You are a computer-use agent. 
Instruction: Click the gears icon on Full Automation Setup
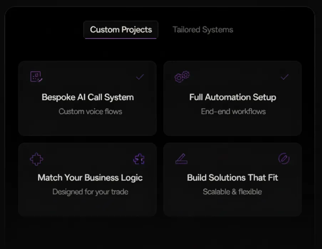click(182, 77)
